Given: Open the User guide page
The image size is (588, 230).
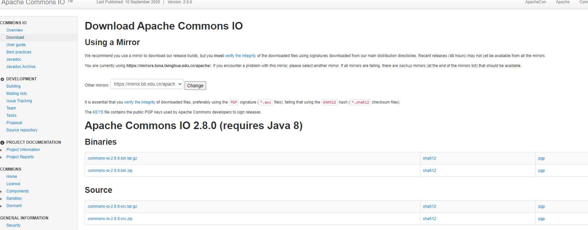Looking at the screenshot, I should click(16, 45).
